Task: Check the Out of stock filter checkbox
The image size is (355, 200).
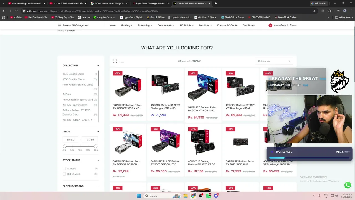Action: point(64,174)
